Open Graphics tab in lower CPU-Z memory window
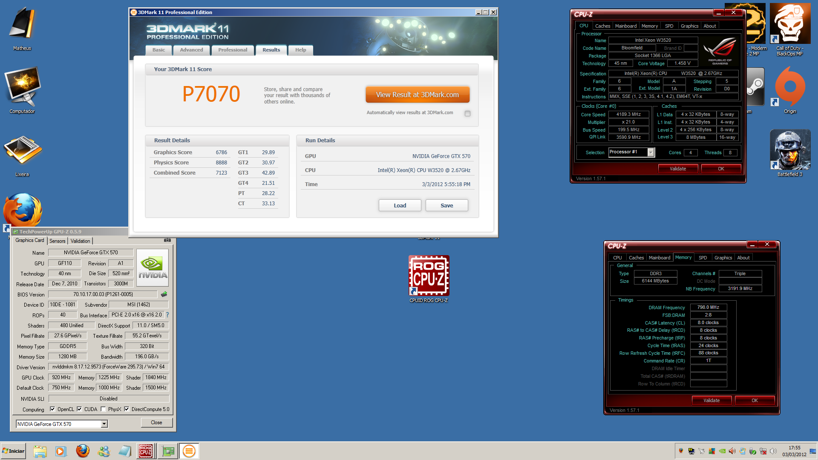This screenshot has height=460, width=818. point(723,258)
